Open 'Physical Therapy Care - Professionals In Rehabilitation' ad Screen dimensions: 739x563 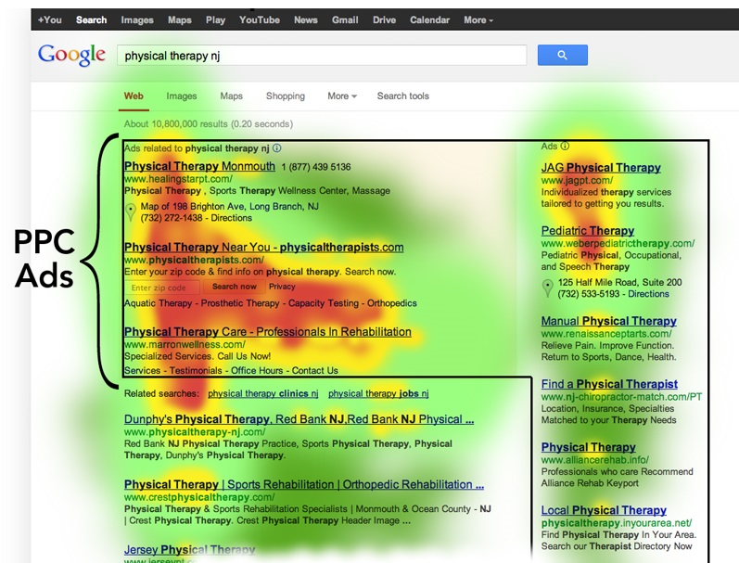pos(268,332)
